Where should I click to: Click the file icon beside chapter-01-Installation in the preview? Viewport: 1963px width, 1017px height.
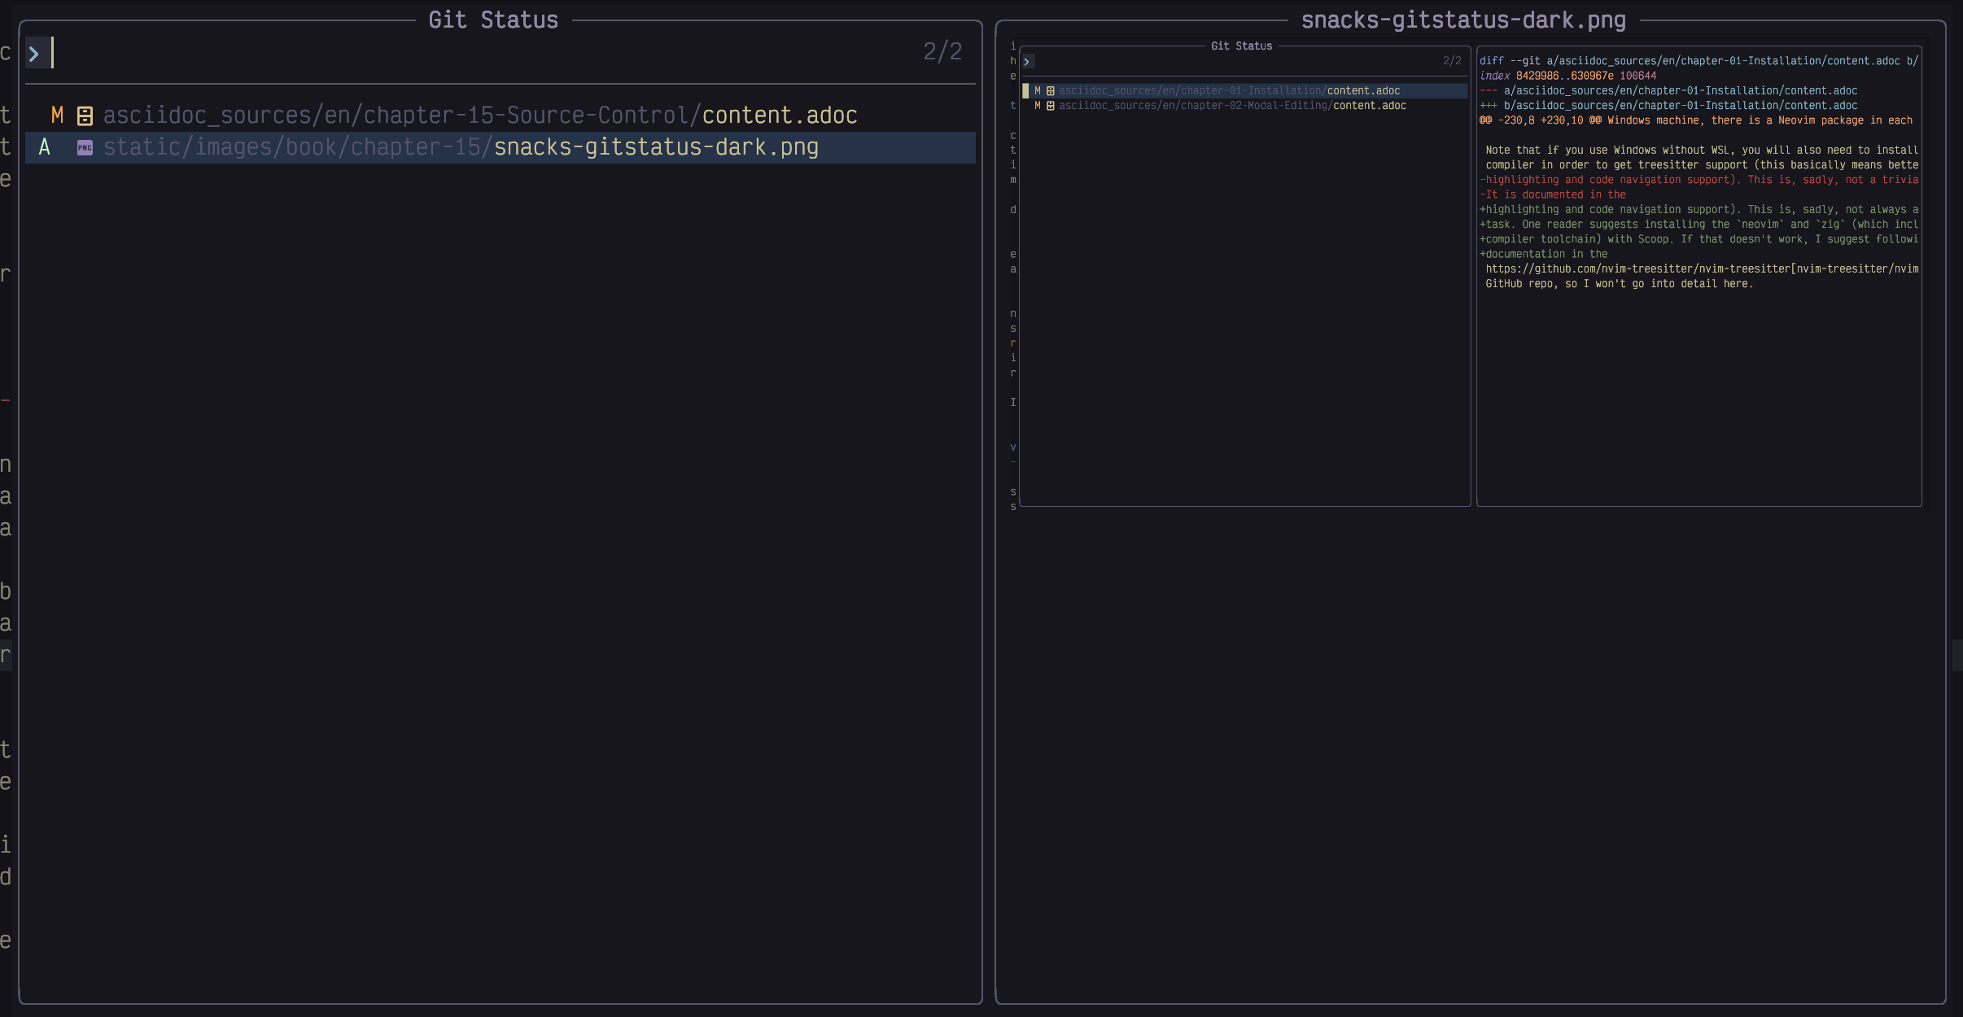[x=1051, y=91]
